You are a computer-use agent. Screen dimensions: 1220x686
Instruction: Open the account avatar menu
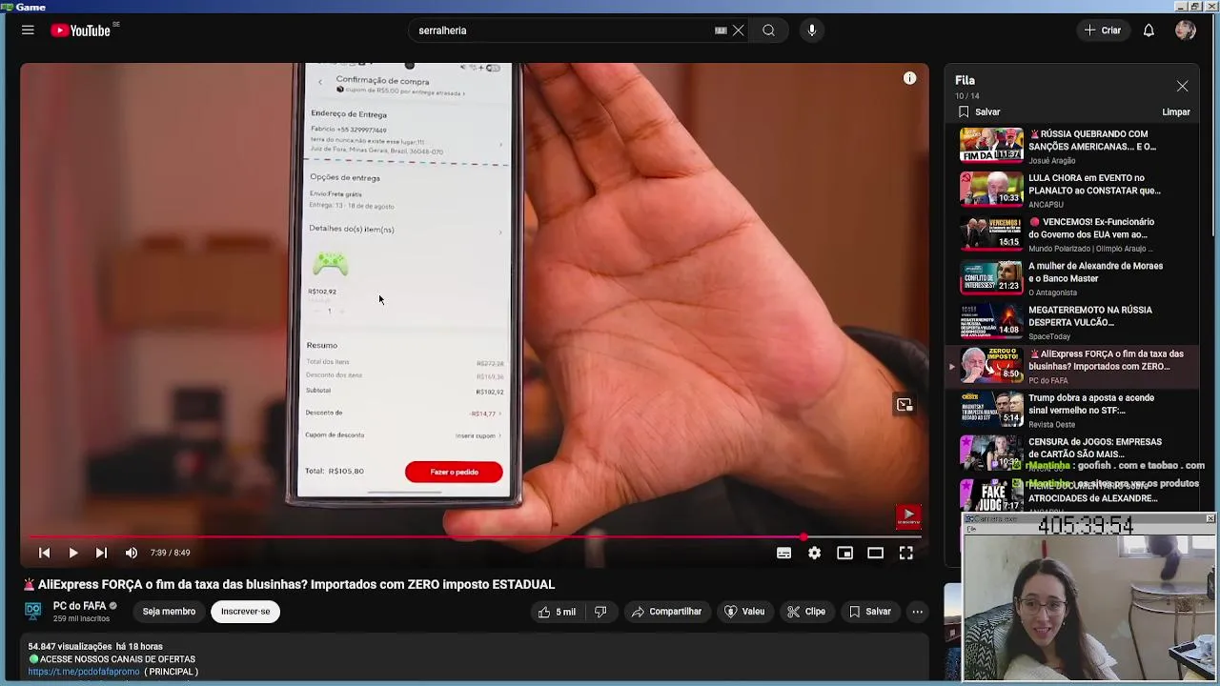1186,30
